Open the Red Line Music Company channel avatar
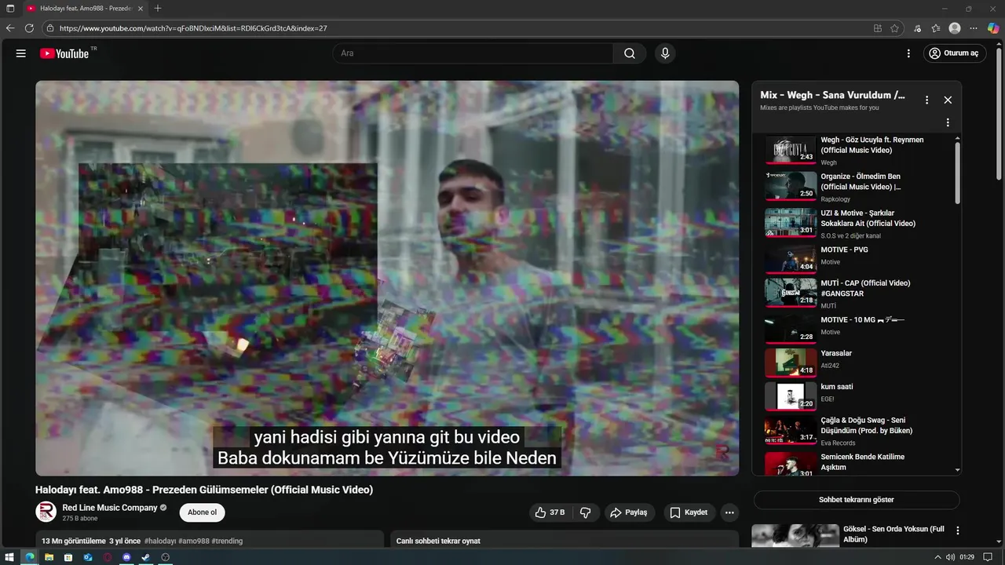The width and height of the screenshot is (1005, 565). coord(46,512)
